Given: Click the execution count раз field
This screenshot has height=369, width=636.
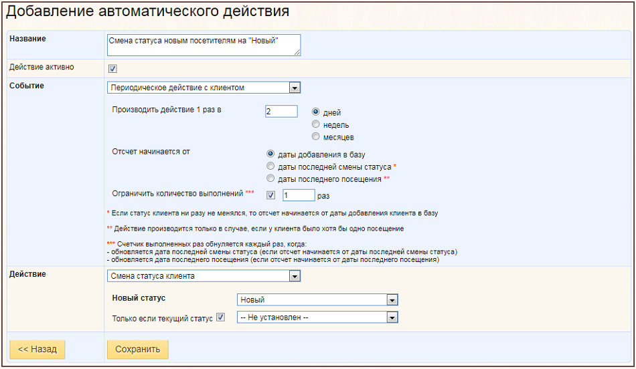Looking at the screenshot, I should click(x=299, y=195).
